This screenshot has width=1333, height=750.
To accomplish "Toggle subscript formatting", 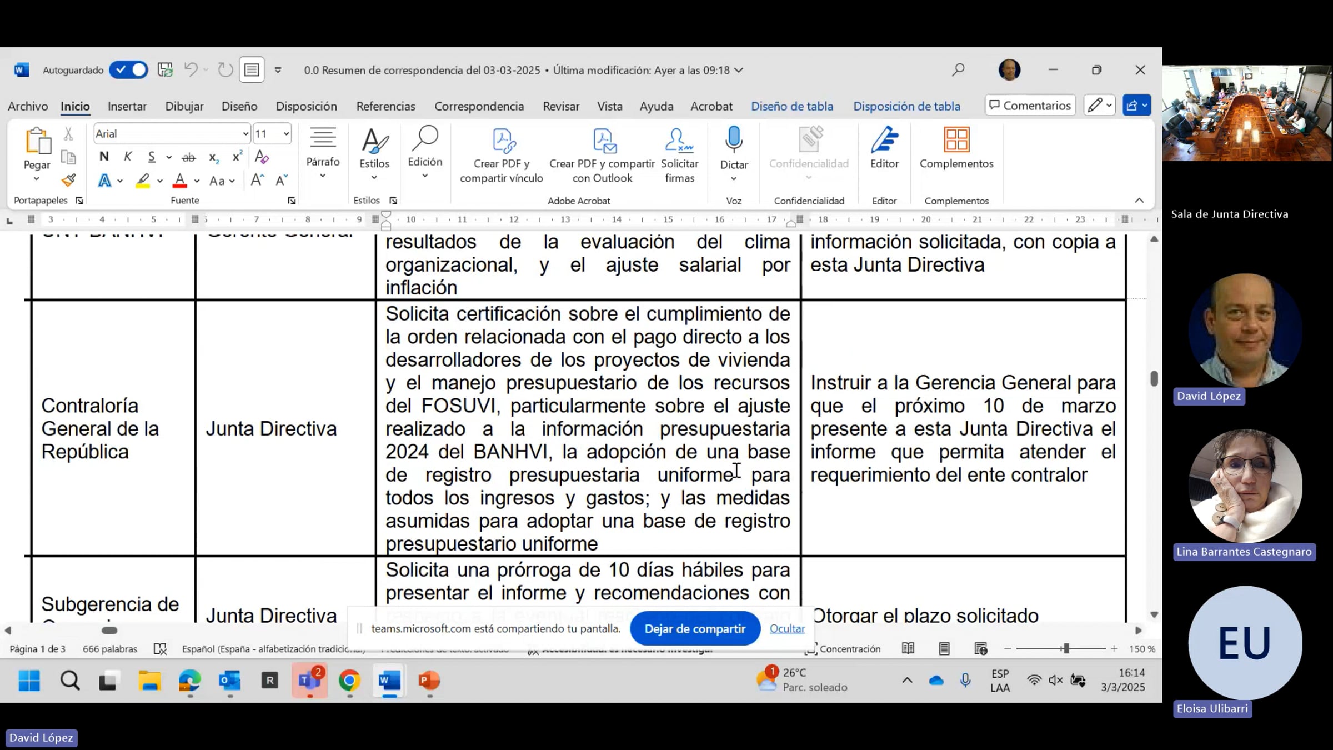I will (x=214, y=157).
